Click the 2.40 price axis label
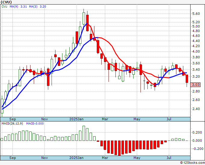The width and height of the screenshot is (205, 165). coord(196,109)
